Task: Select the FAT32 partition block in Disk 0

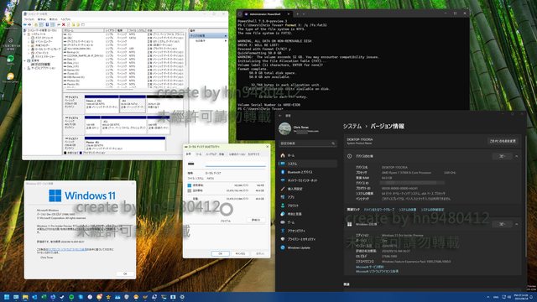Action: 133,105
